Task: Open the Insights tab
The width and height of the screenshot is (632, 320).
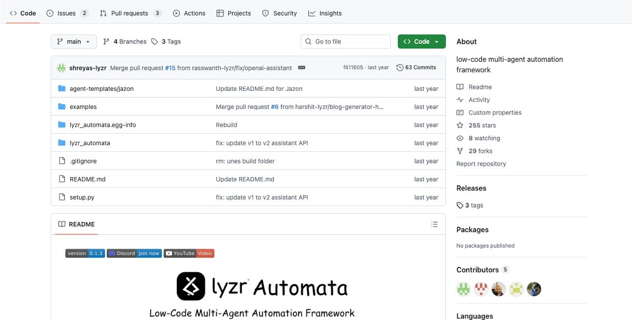Action: (325, 13)
